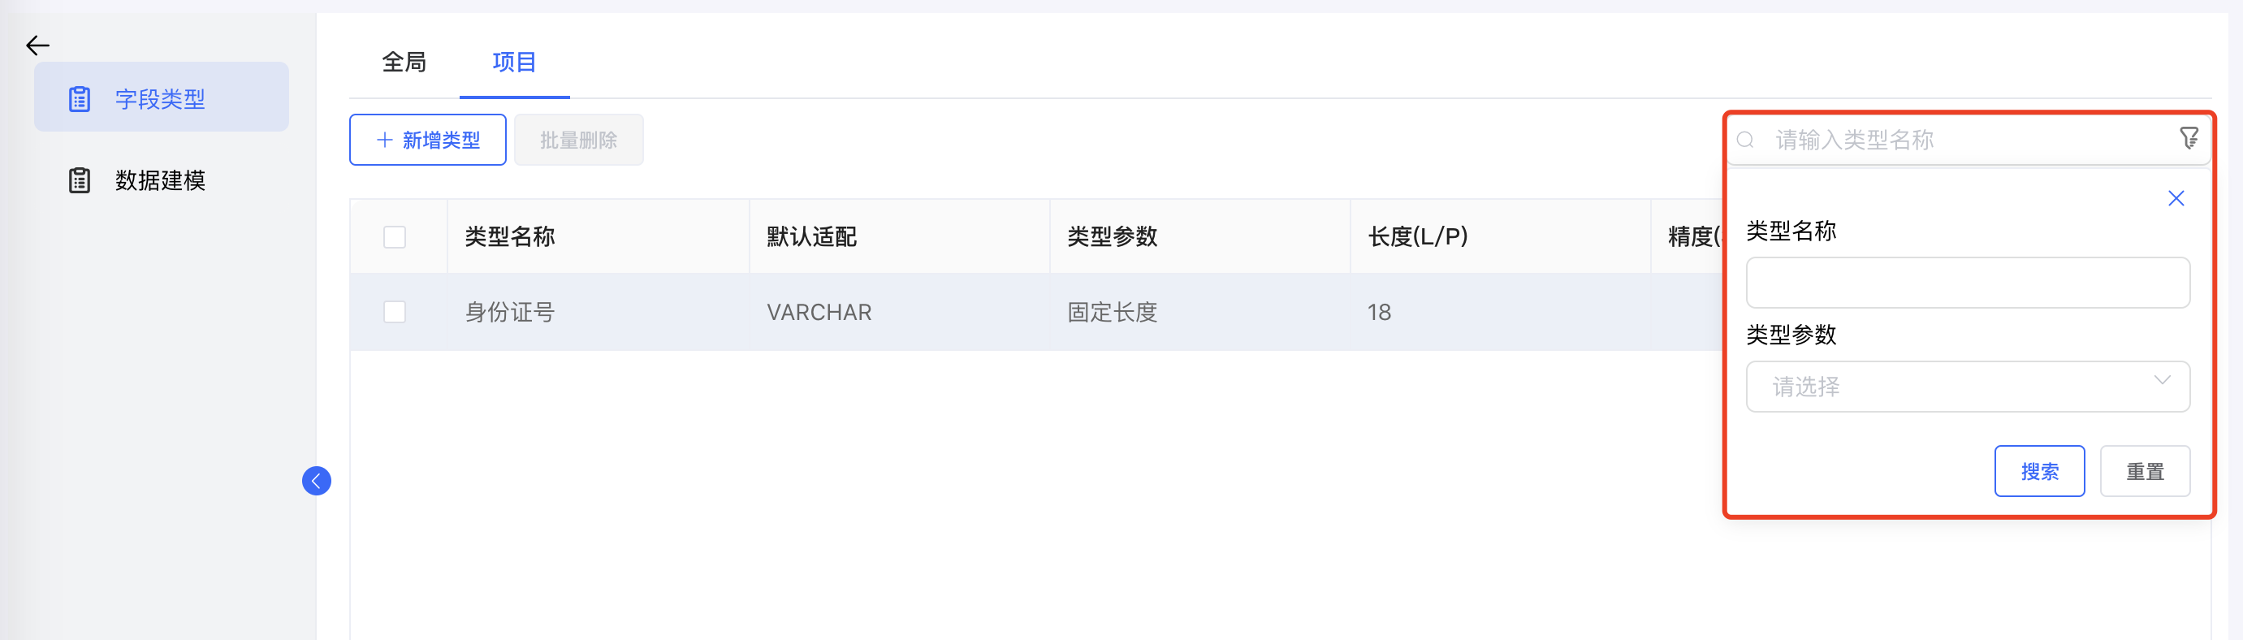Open the 类型参数 dropdown

(x=1966, y=387)
